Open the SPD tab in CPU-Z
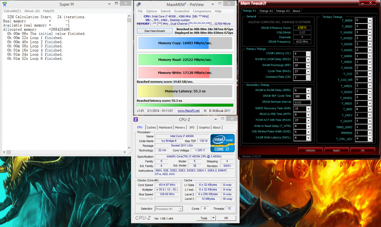The height and width of the screenshot is (227, 381). (192, 127)
